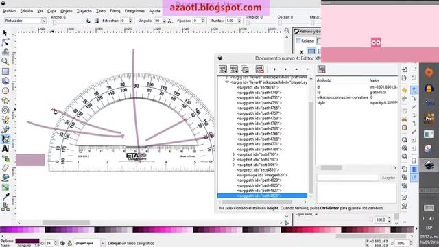
Task: Click the Unindent node arrow in XML editor
Action: (274, 69)
